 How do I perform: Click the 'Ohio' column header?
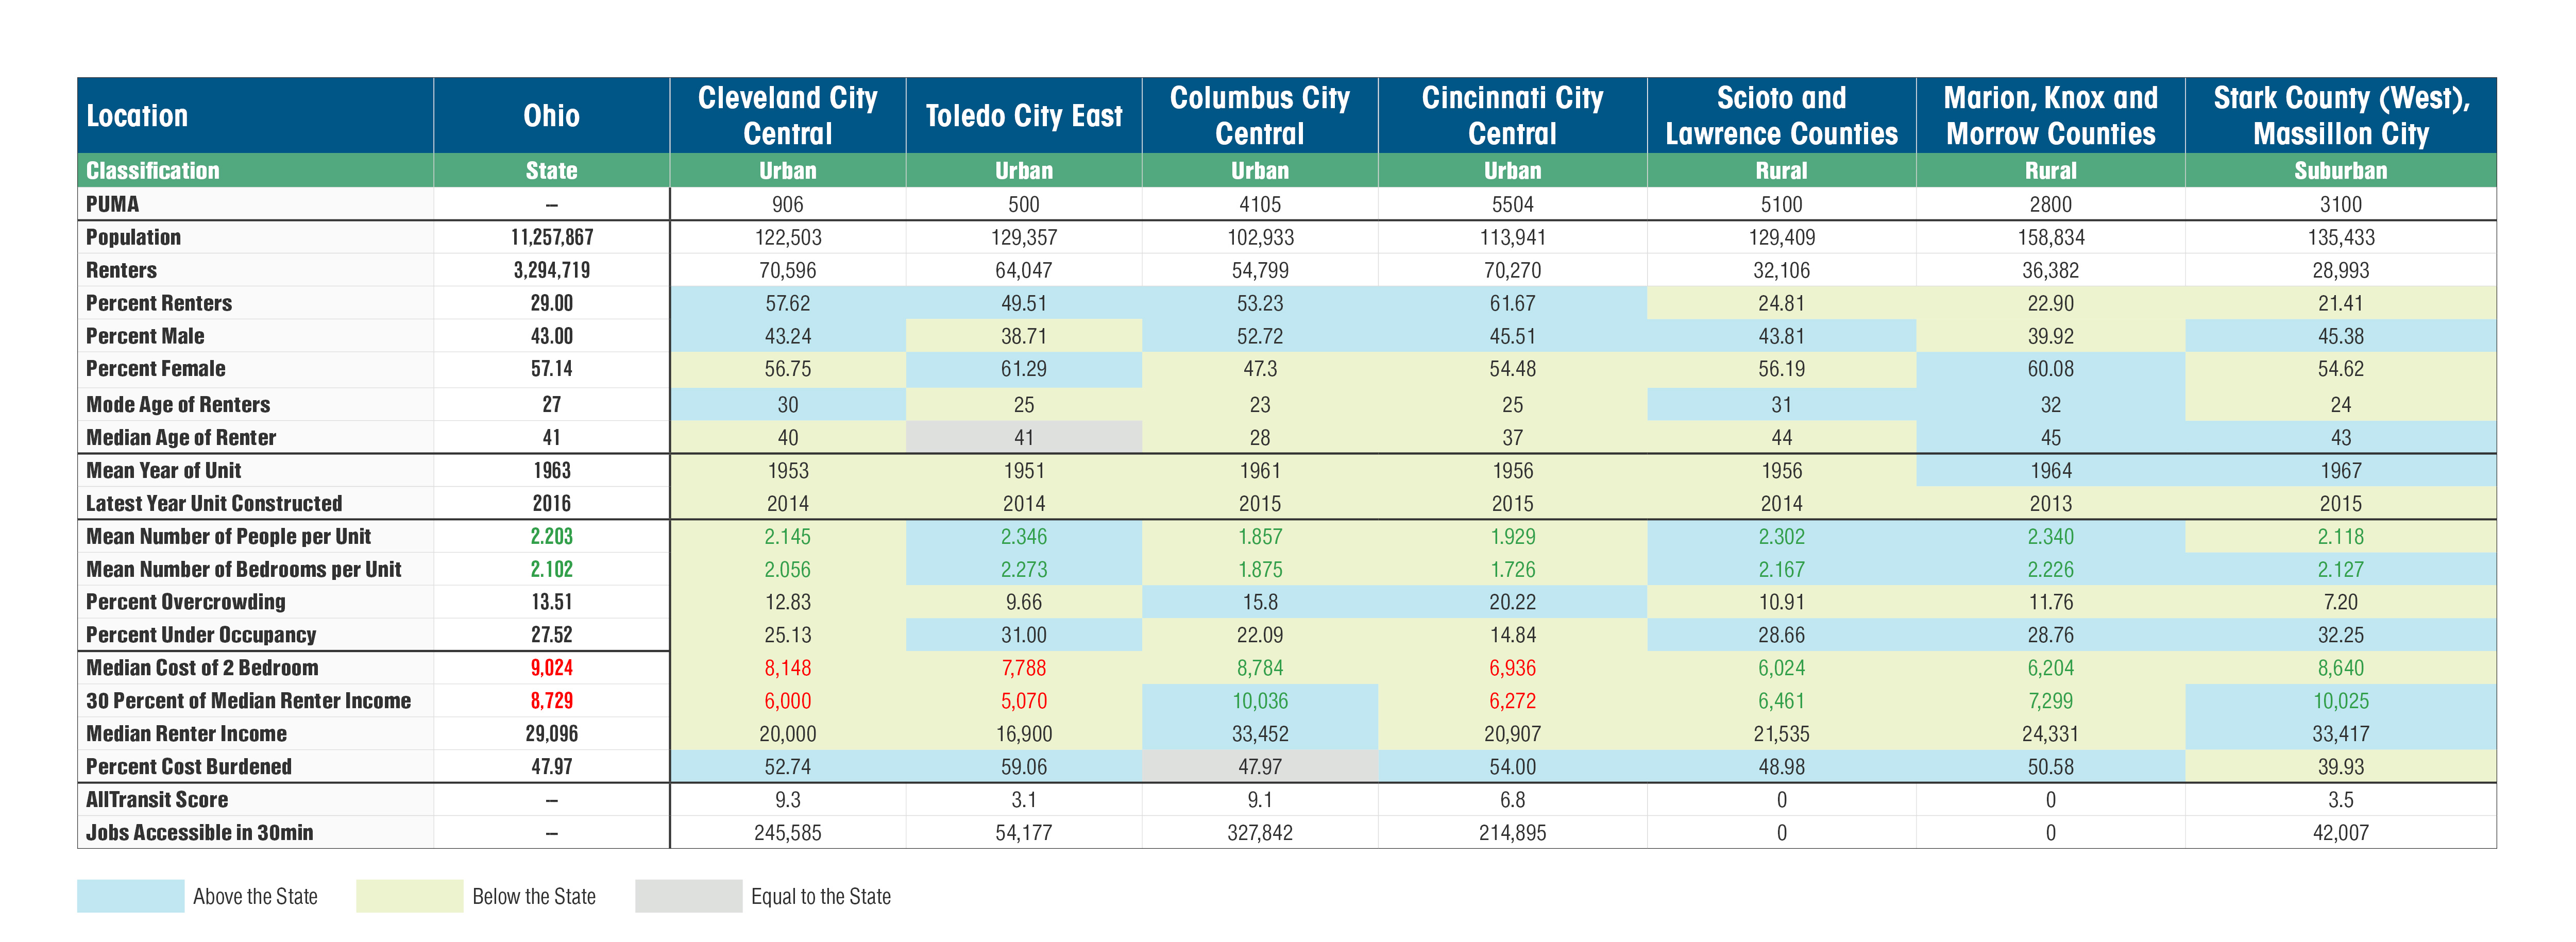point(551,116)
